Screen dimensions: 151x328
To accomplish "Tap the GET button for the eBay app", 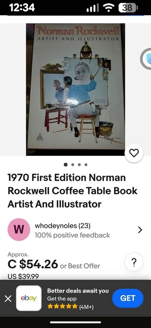I will pos(127,298).
